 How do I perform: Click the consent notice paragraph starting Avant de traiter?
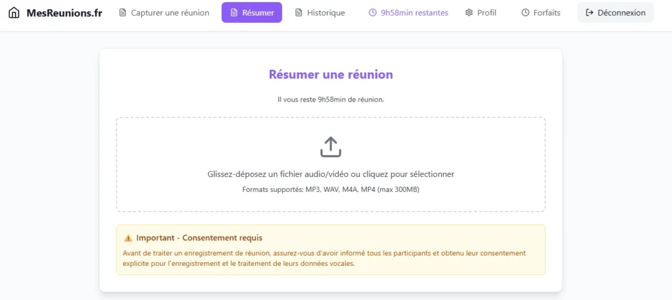pyautogui.click(x=324, y=258)
